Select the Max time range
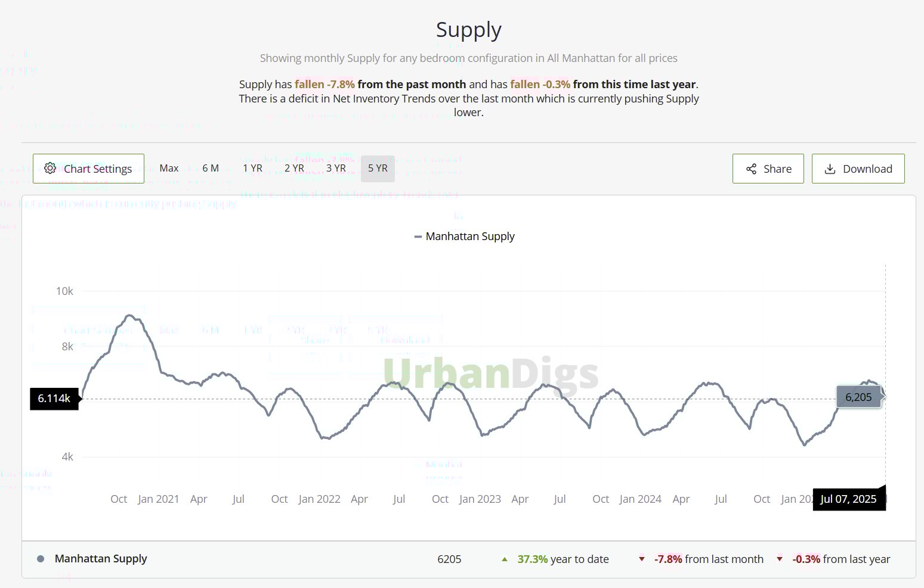 tap(169, 169)
